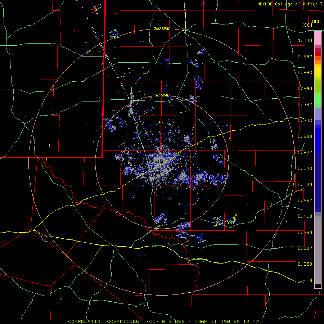Select the 0.467 legend value
This screenshot has height=324, width=324.
pyautogui.click(x=305, y=201)
